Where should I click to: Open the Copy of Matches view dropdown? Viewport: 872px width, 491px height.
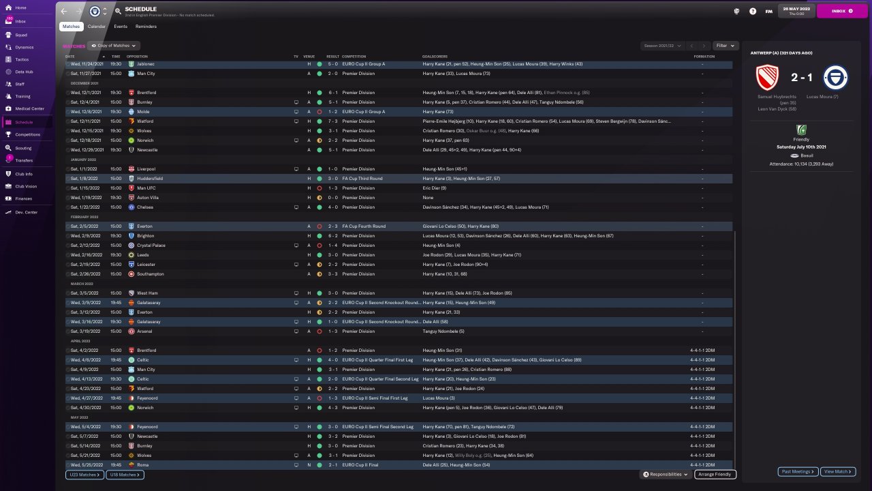click(x=114, y=46)
